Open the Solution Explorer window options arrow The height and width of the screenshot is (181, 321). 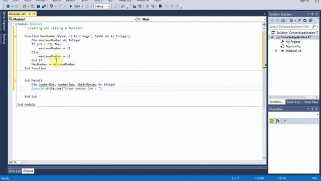click(308, 14)
